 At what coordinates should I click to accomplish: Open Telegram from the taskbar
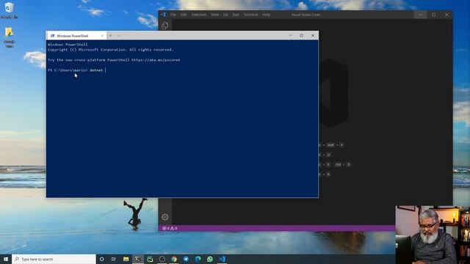tap(186, 259)
